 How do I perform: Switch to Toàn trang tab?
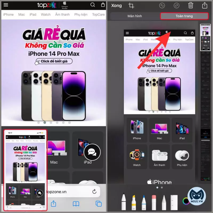(x=184, y=16)
